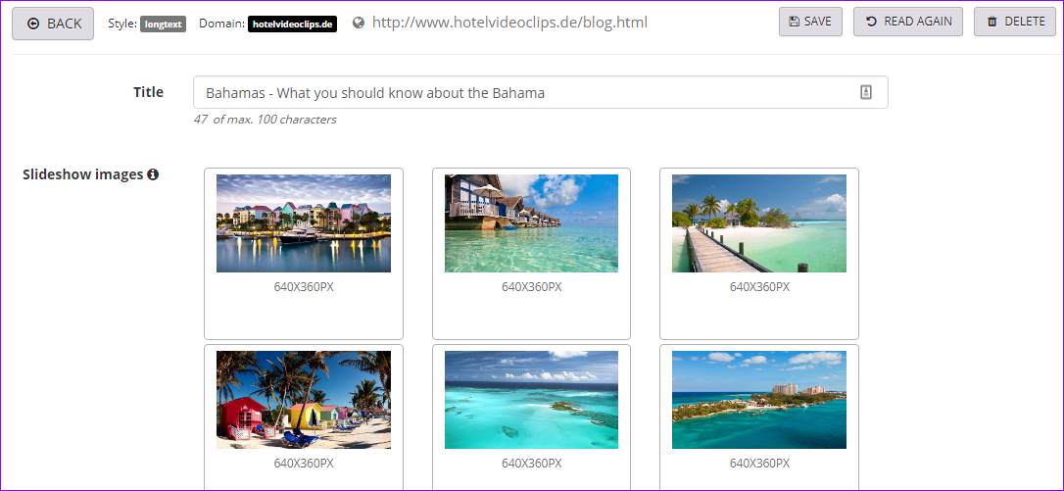Select the island resort aerial thumbnail
The width and height of the screenshot is (1064, 491).
click(x=759, y=399)
